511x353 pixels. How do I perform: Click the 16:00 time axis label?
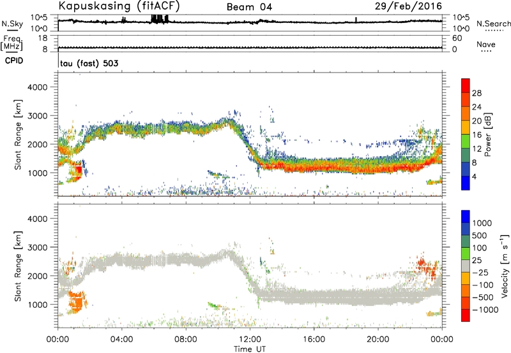point(314,340)
